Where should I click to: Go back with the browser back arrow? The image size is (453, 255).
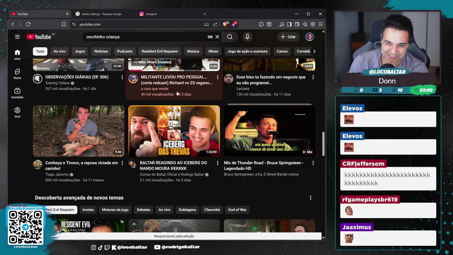point(13,24)
